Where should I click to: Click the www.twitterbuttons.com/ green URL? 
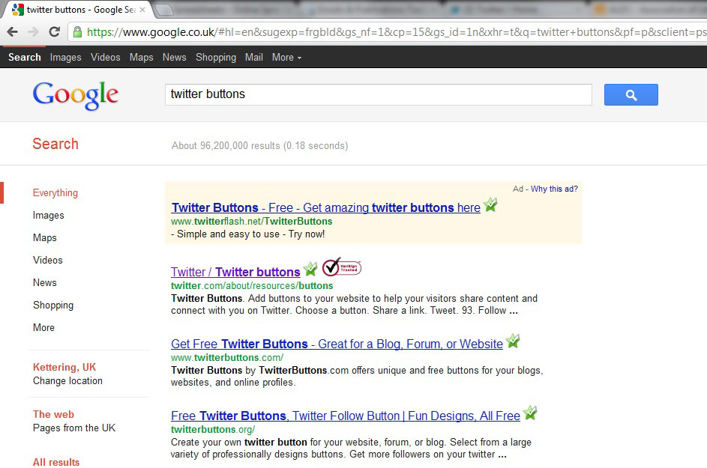click(x=227, y=358)
